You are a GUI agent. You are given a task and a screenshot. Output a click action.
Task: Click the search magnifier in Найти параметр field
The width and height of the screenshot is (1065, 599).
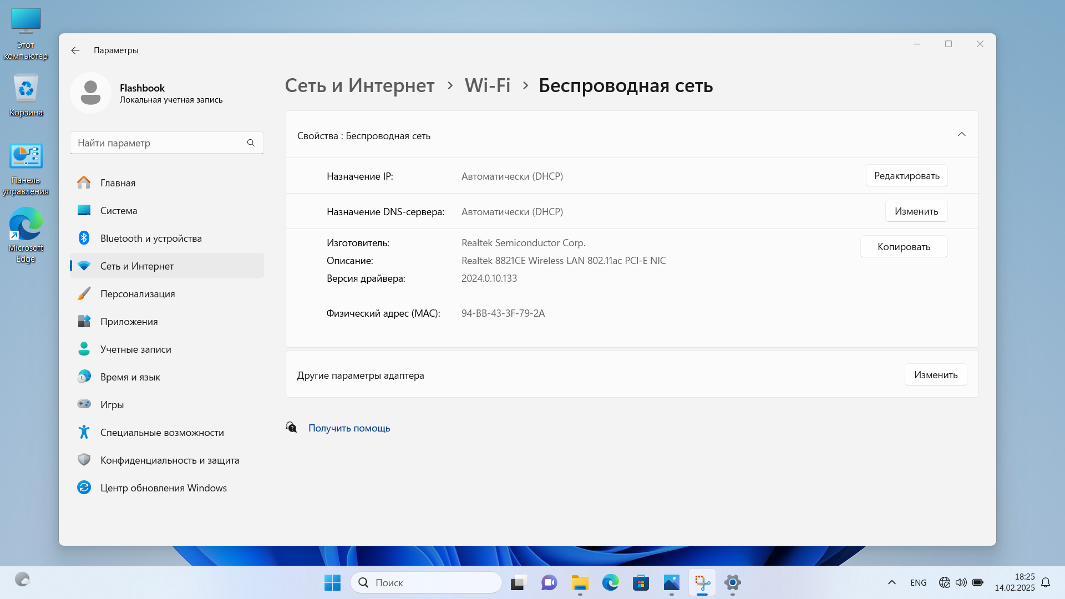tap(251, 143)
